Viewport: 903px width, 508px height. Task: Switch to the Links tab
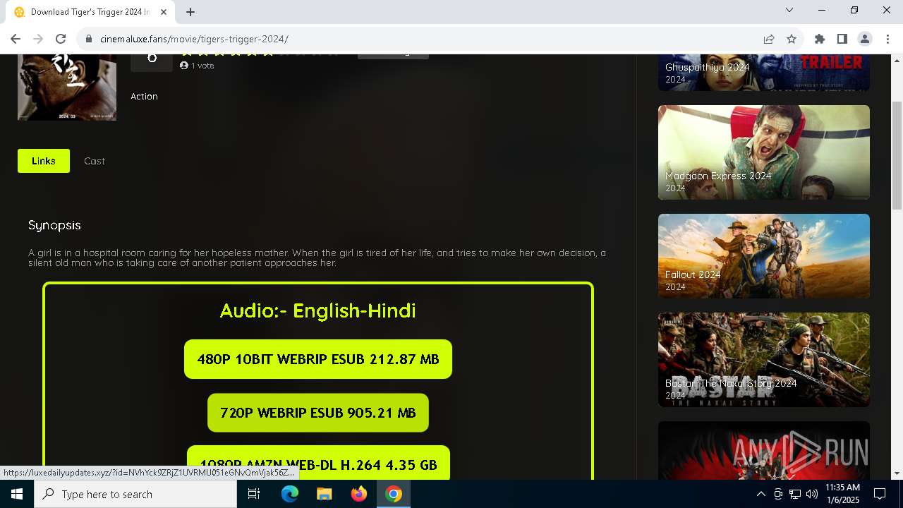pos(44,161)
